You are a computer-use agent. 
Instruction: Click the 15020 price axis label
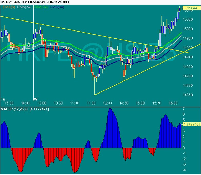pyautogui.click(x=188, y=19)
